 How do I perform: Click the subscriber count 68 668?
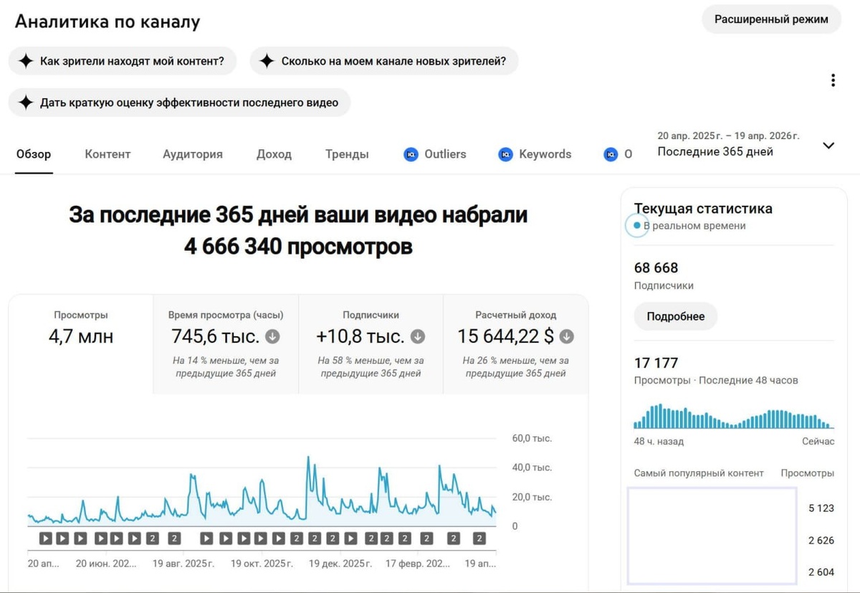pyautogui.click(x=656, y=267)
